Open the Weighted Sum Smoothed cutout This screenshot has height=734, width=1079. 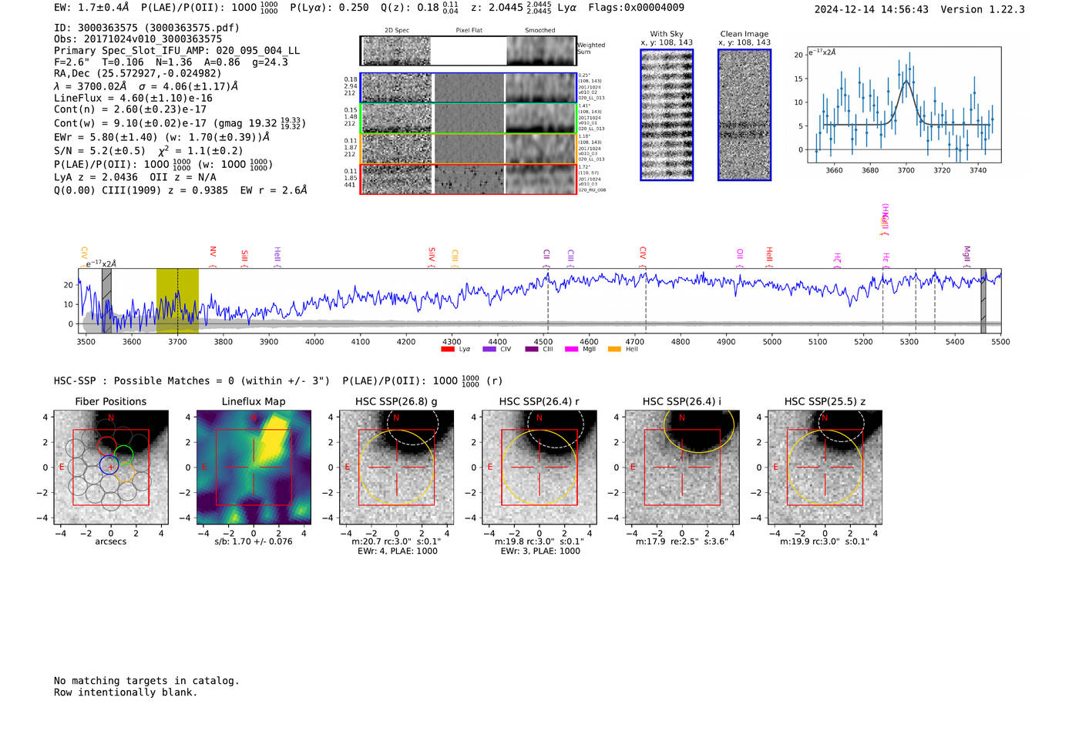(540, 51)
